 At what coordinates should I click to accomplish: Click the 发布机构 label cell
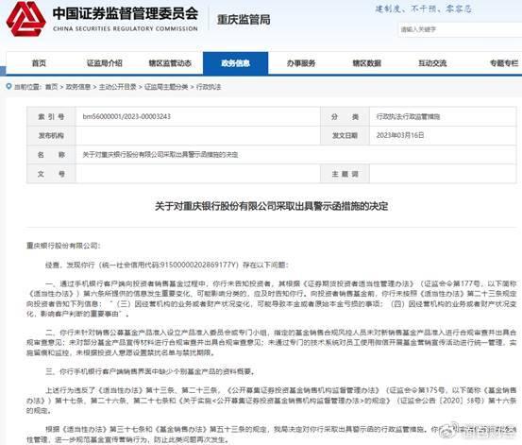(x=51, y=135)
